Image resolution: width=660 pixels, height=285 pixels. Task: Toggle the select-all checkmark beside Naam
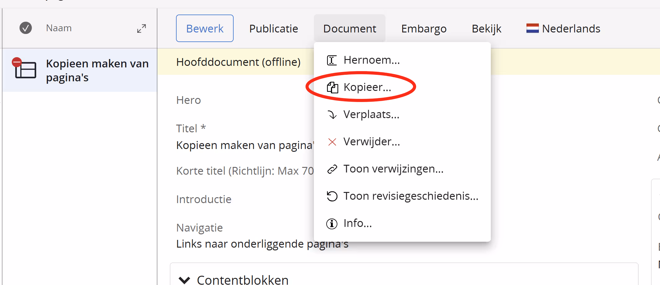click(26, 28)
